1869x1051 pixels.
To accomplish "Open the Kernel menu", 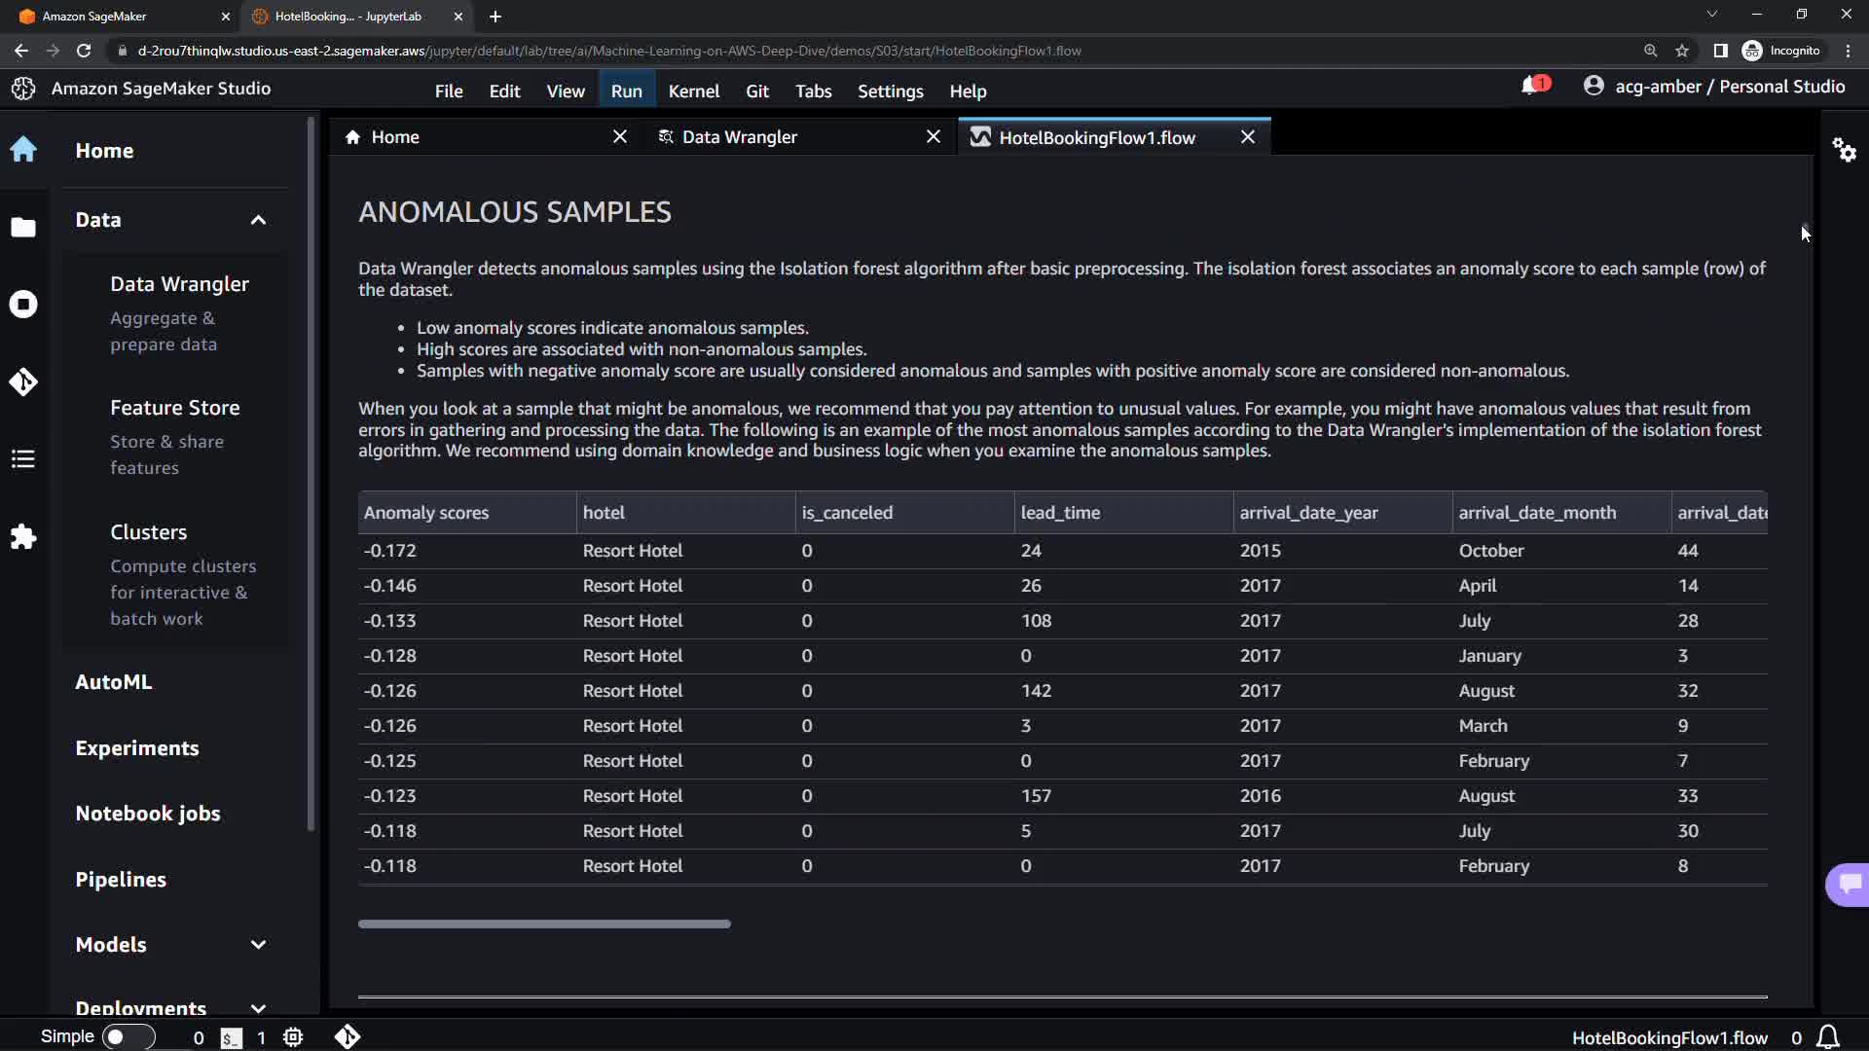I will tap(693, 91).
